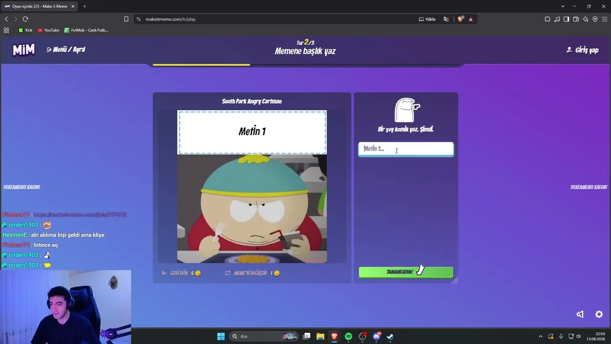Open Brave Rewards triangle icon

(471, 19)
